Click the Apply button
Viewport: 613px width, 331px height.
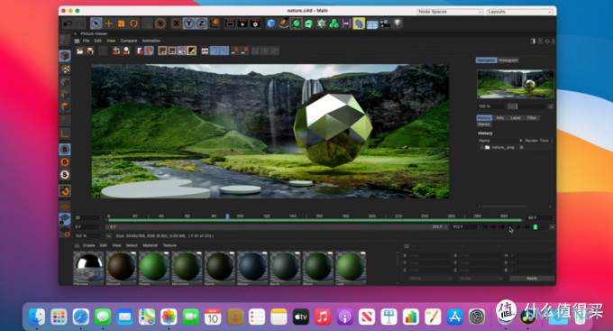pyautogui.click(x=532, y=278)
